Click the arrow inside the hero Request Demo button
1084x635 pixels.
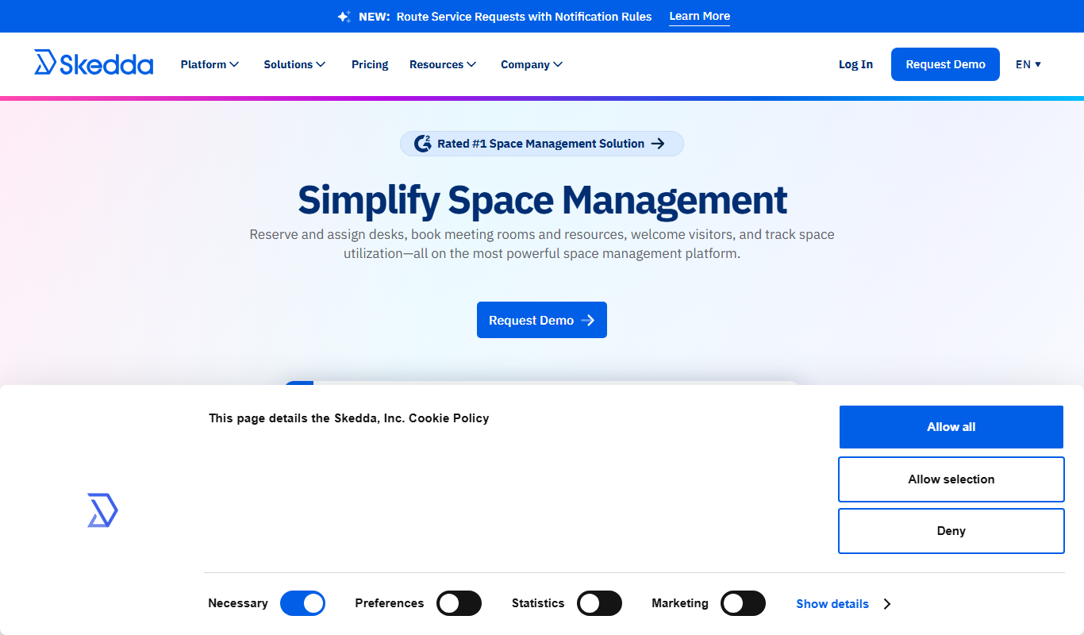588,320
